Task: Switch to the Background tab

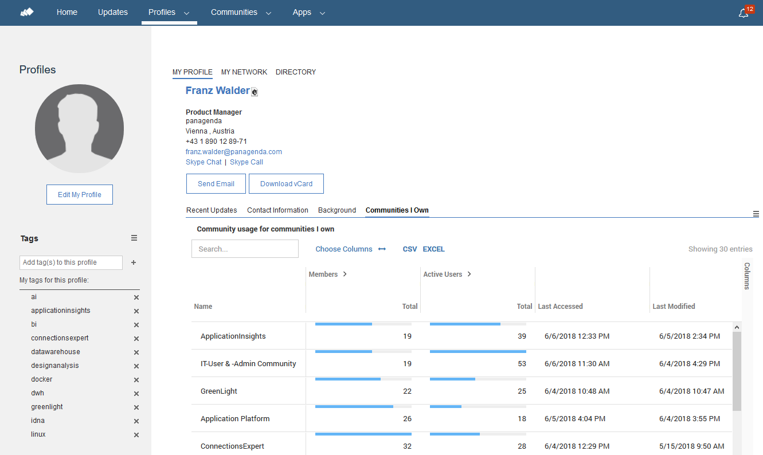Action: pyautogui.click(x=337, y=210)
